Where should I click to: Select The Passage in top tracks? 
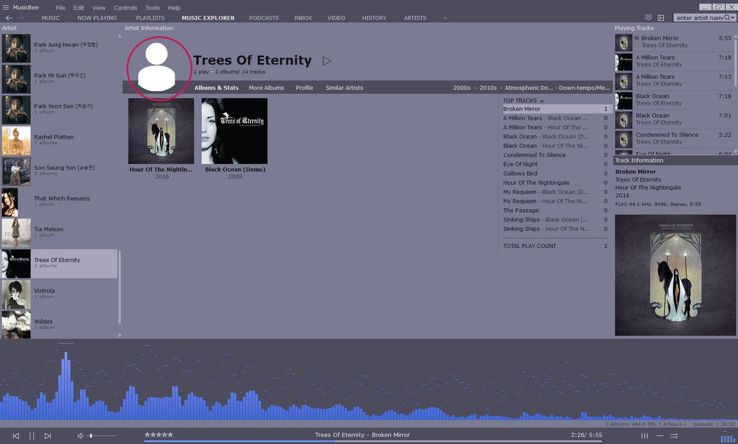[x=555, y=210]
